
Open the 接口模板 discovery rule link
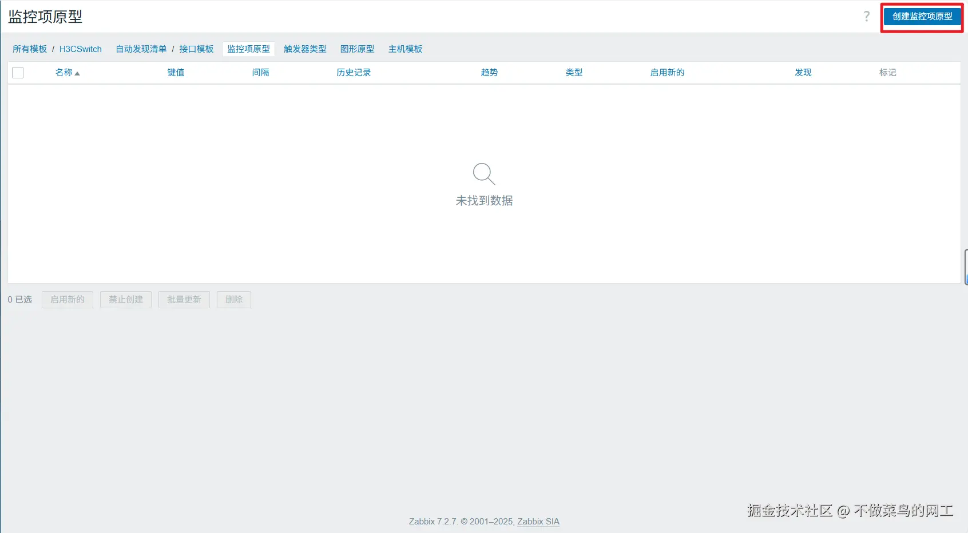(196, 49)
